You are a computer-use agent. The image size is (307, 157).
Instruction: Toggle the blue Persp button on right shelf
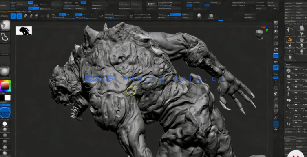(x=276, y=56)
